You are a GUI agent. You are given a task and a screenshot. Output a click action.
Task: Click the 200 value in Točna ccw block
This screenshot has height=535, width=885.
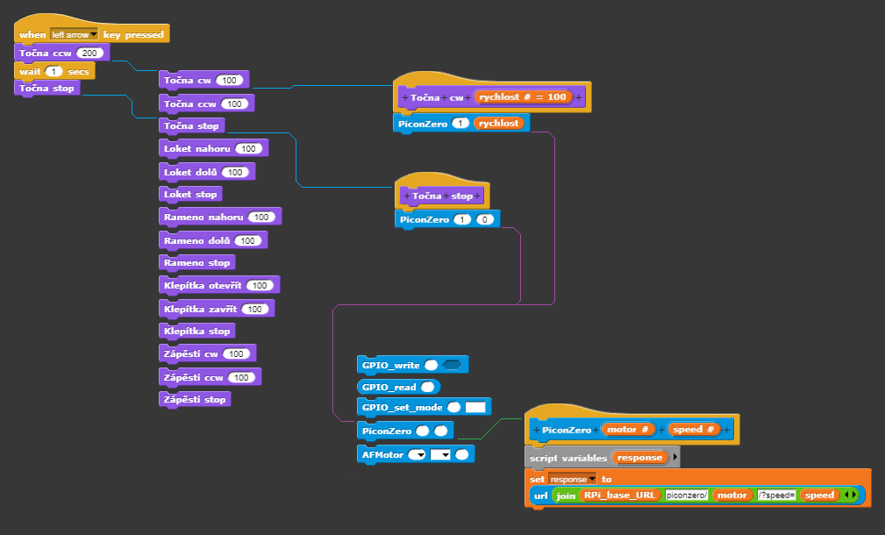pos(89,53)
